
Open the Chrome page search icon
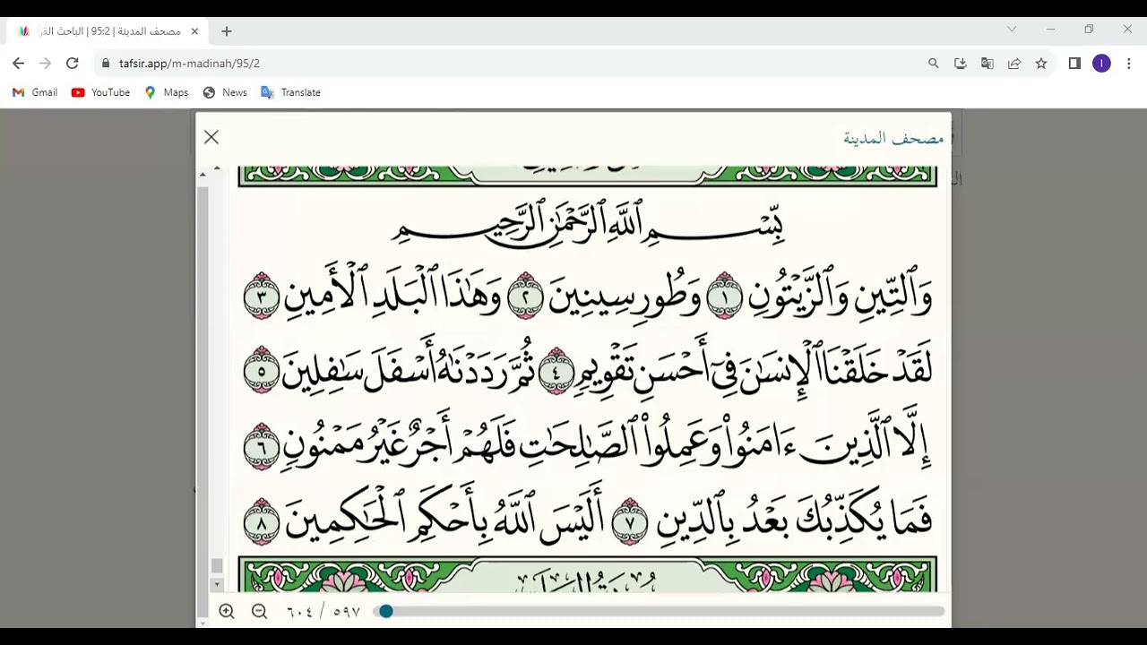tap(934, 64)
